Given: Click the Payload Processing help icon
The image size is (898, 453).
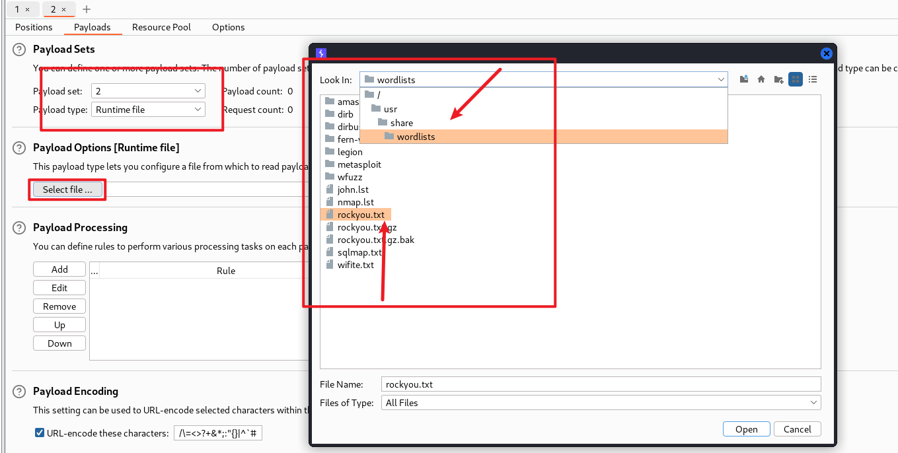Looking at the screenshot, I should [19, 228].
